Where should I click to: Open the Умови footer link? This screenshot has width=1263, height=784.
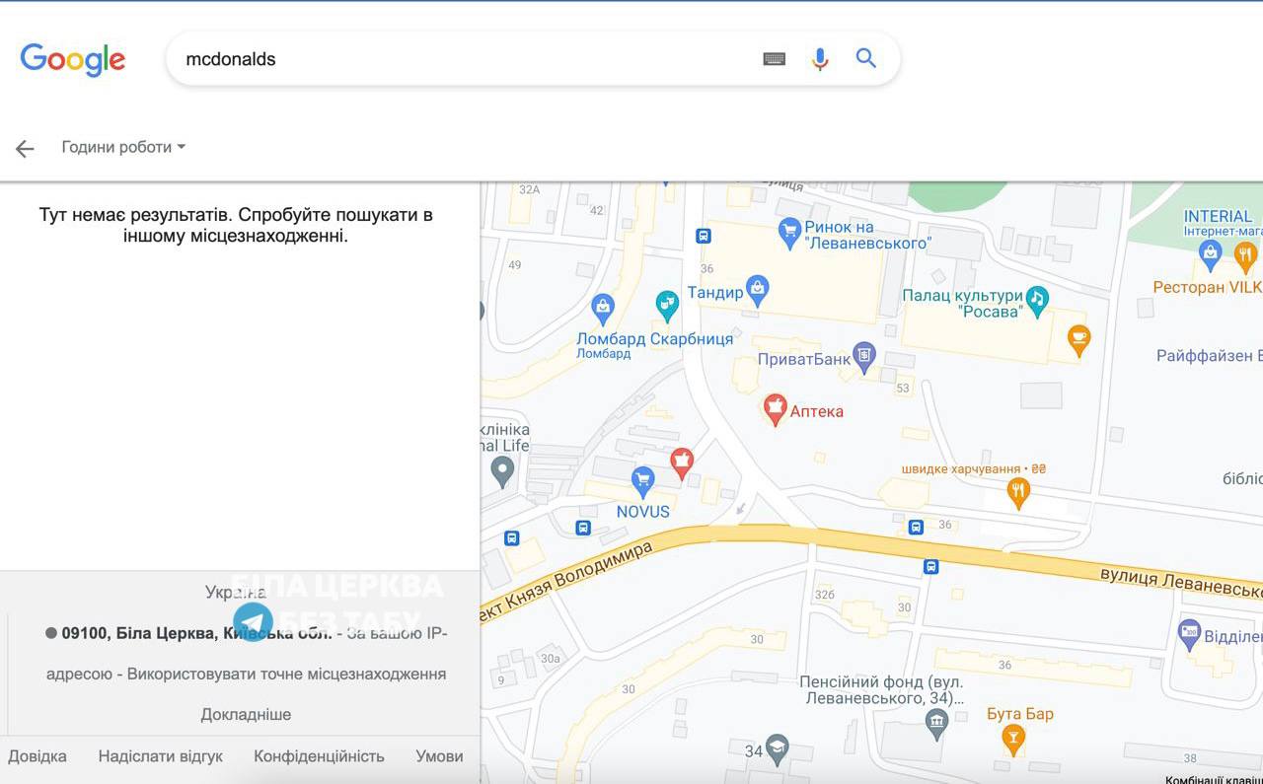(439, 756)
